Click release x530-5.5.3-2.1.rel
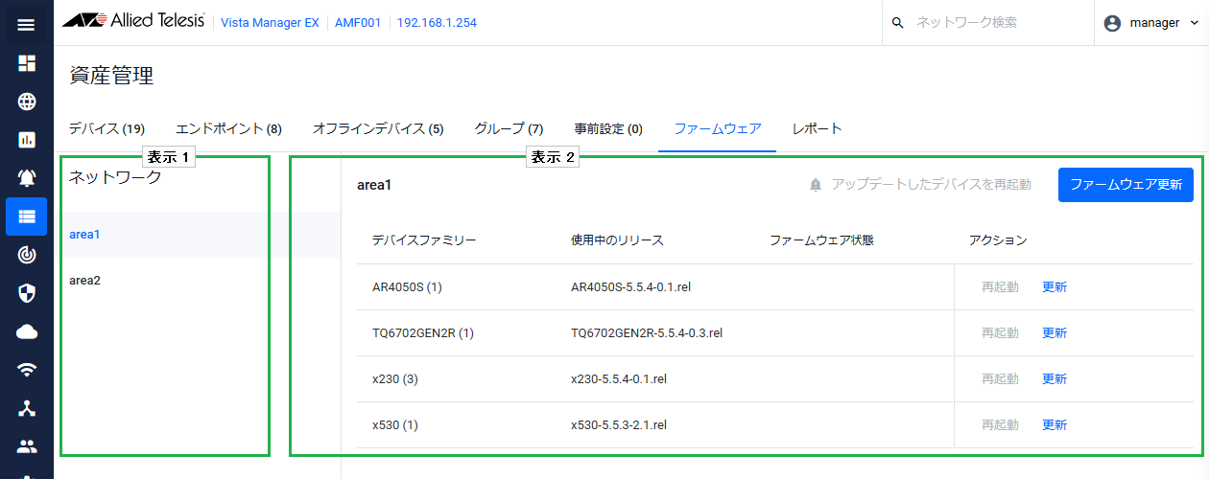 [619, 425]
